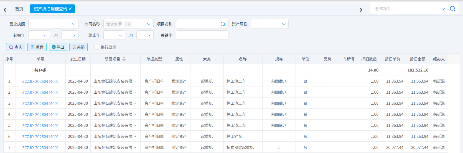Open ZCZJD-20260414001 link in row 3
The width and height of the screenshot is (463, 153).
pos(40,103)
